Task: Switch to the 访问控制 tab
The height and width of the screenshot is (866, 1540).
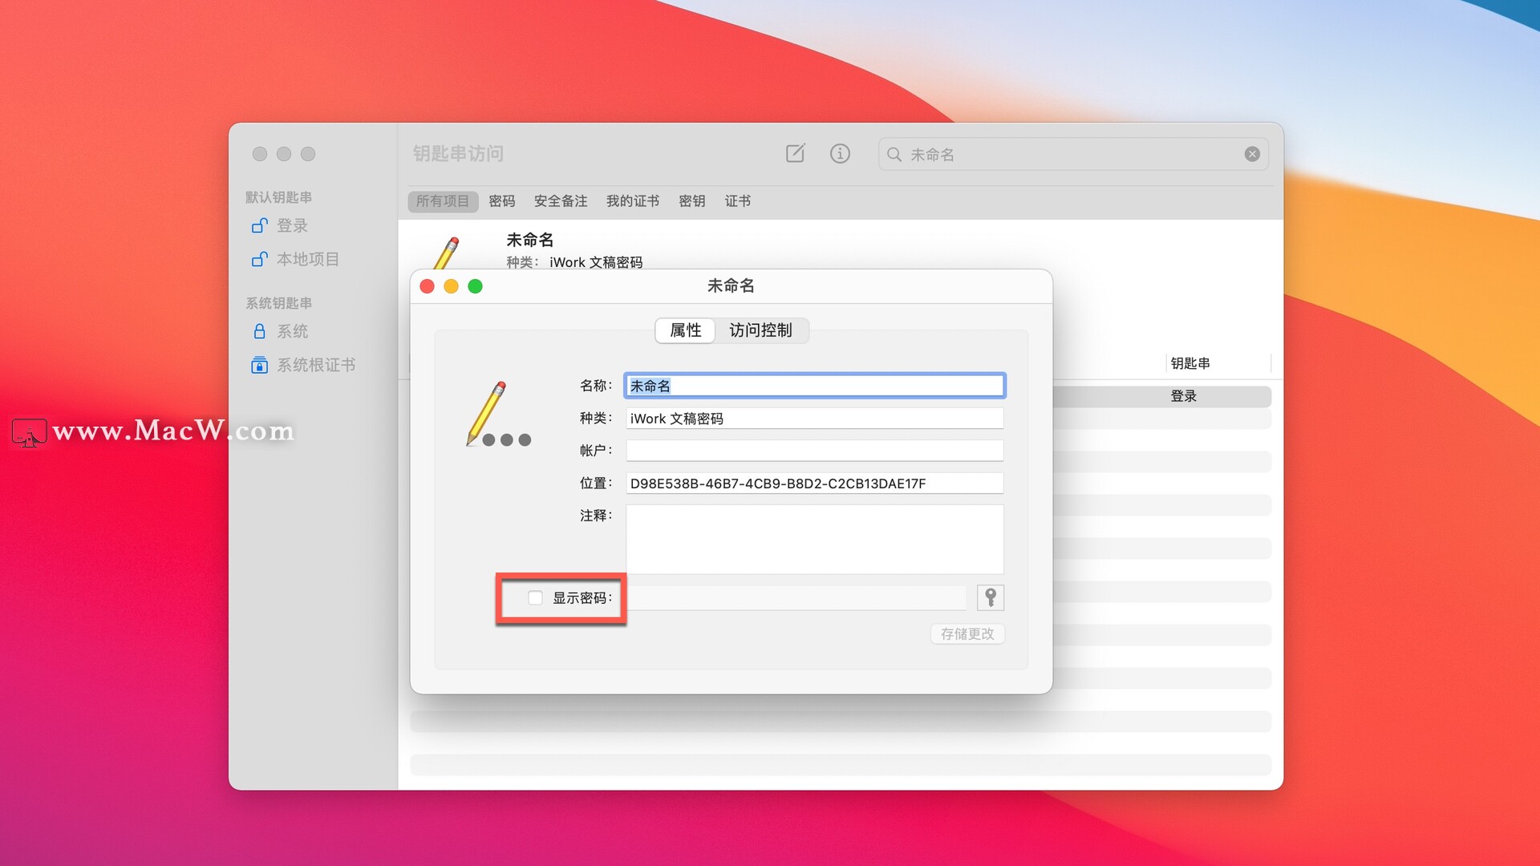Action: 760,330
